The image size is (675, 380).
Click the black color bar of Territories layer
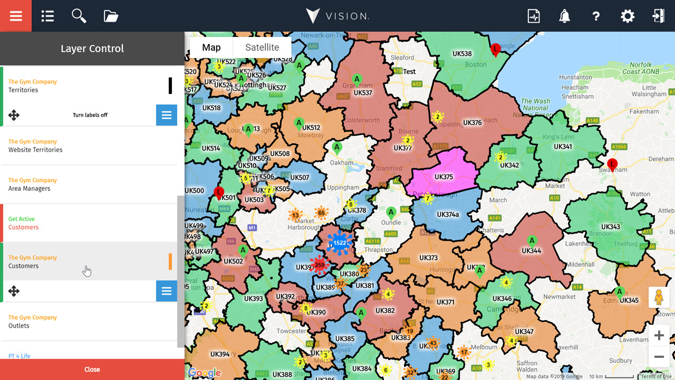coord(170,85)
